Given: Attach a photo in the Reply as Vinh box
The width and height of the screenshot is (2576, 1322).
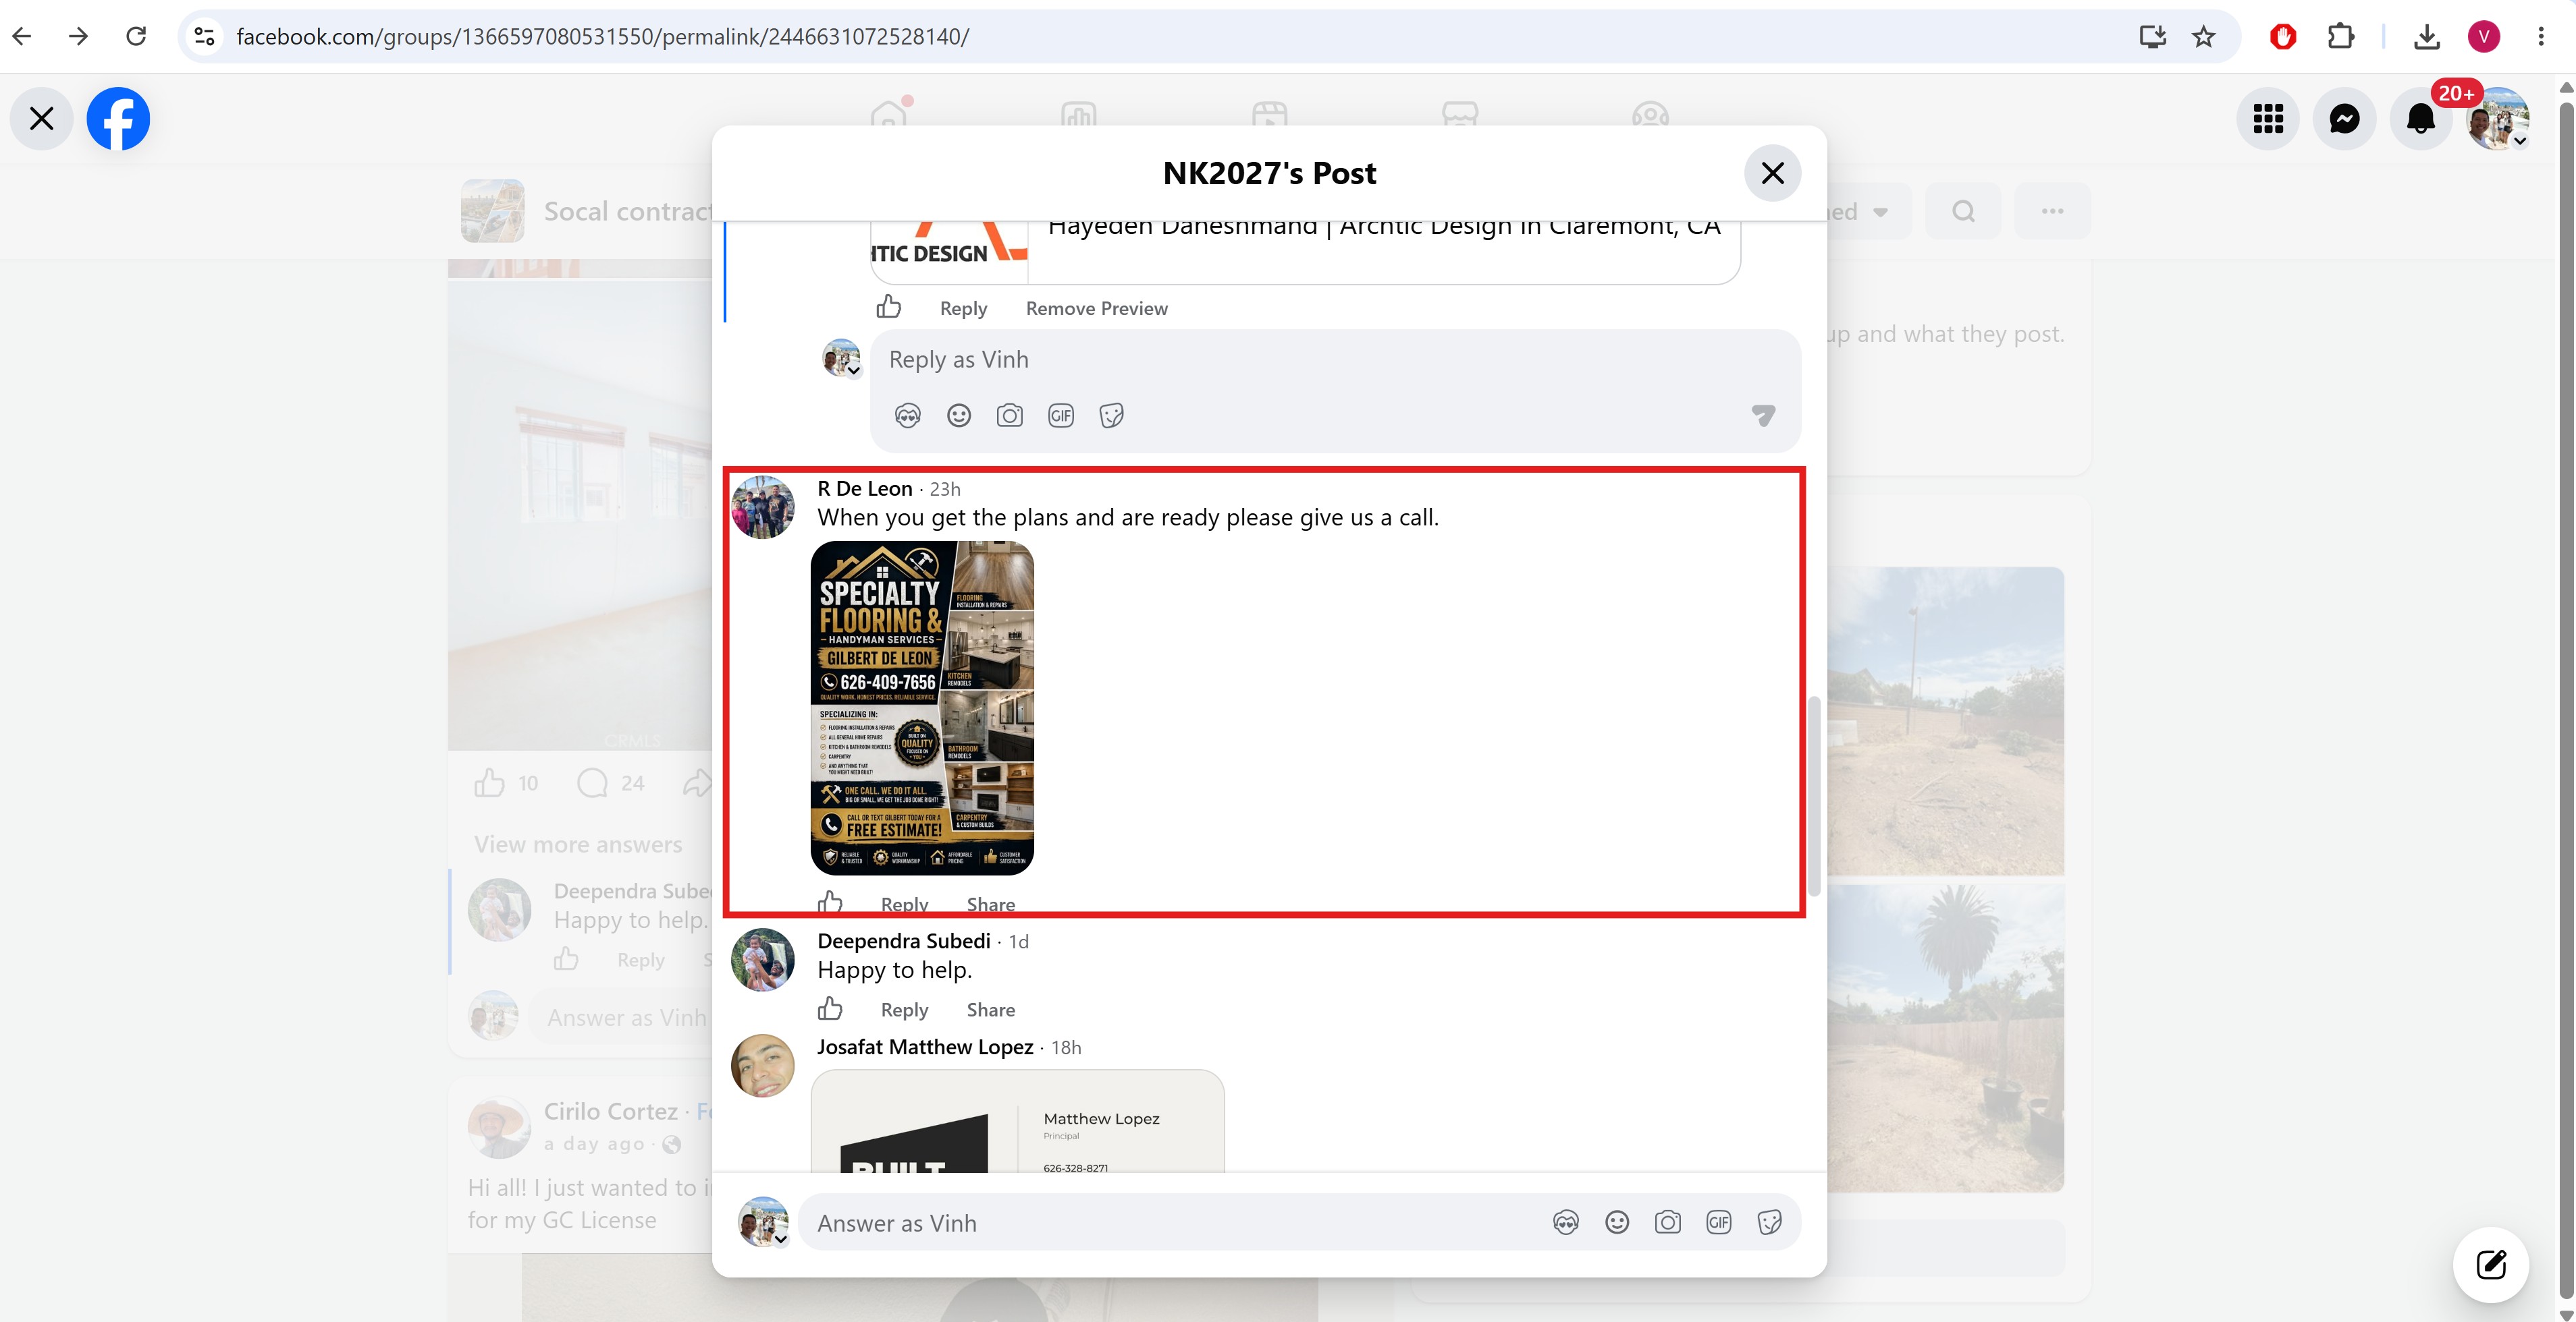Looking at the screenshot, I should coord(1010,415).
